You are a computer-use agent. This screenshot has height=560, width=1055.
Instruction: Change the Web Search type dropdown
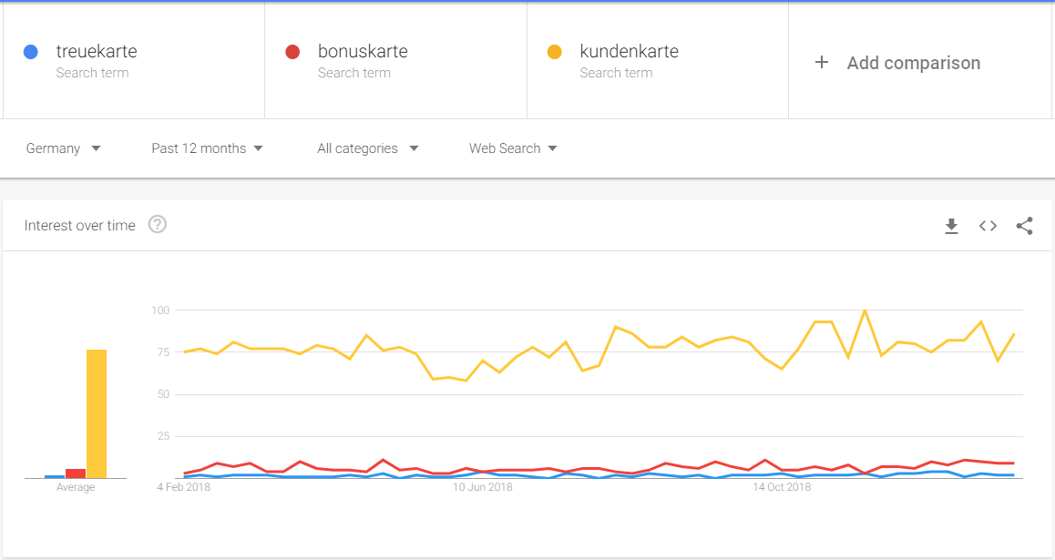click(x=513, y=148)
